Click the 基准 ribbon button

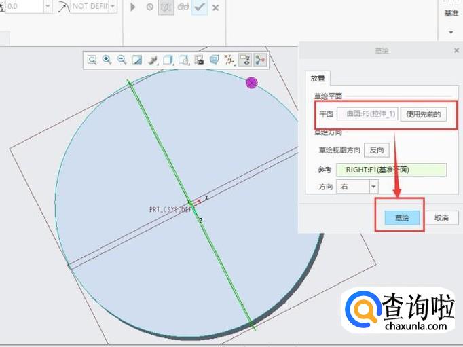point(451,13)
